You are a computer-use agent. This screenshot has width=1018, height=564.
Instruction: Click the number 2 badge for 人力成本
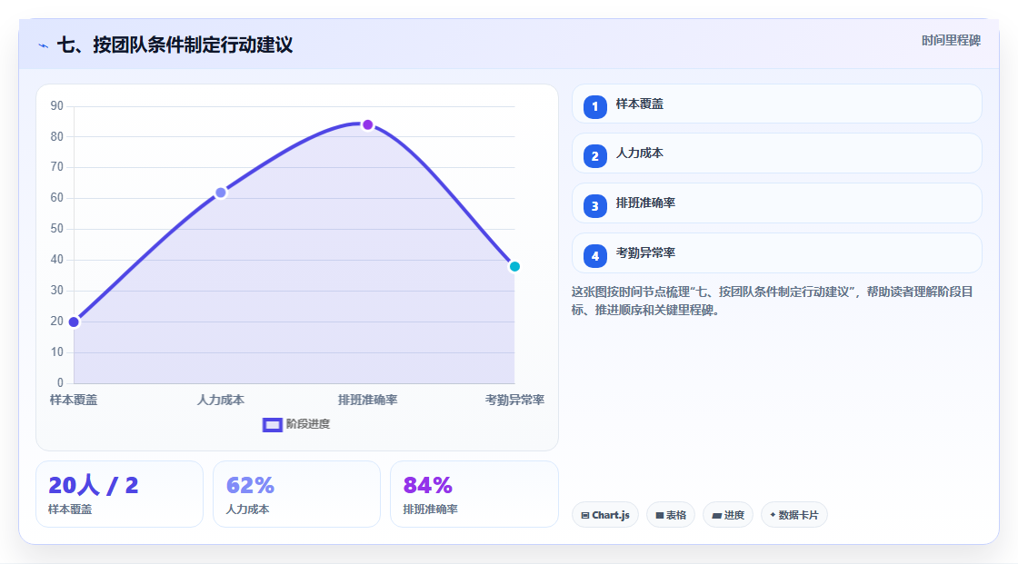(x=594, y=156)
